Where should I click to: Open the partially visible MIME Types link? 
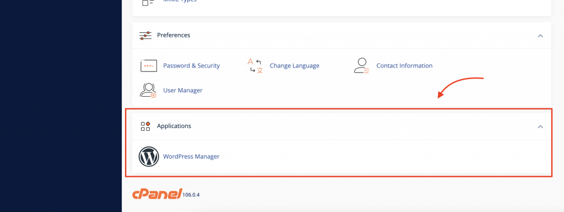tap(180, 1)
